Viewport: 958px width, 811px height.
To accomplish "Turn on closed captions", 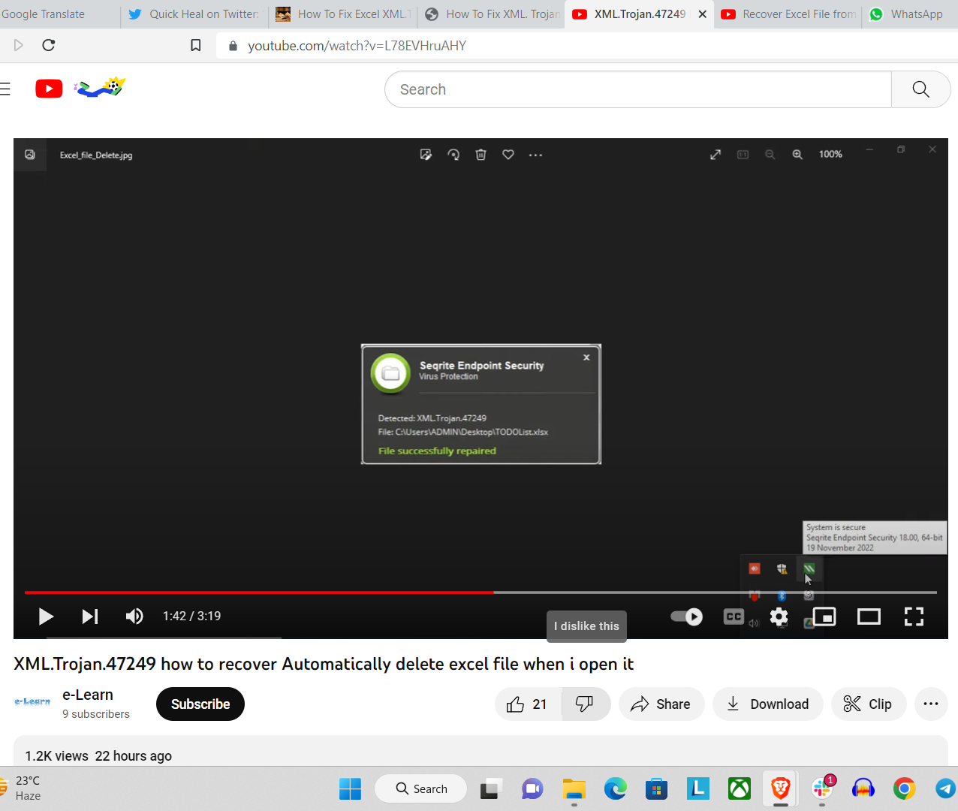I will point(734,617).
